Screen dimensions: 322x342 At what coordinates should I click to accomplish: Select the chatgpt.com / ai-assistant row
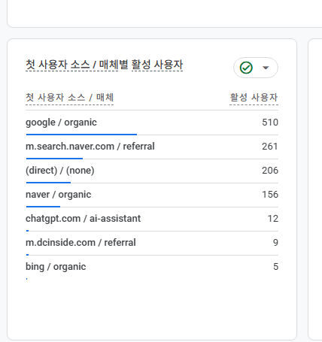(x=152, y=219)
